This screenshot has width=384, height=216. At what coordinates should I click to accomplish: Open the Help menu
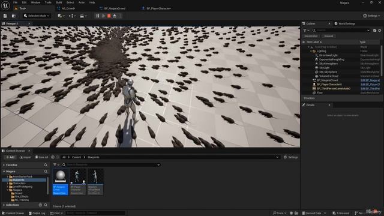(x=92, y=2)
